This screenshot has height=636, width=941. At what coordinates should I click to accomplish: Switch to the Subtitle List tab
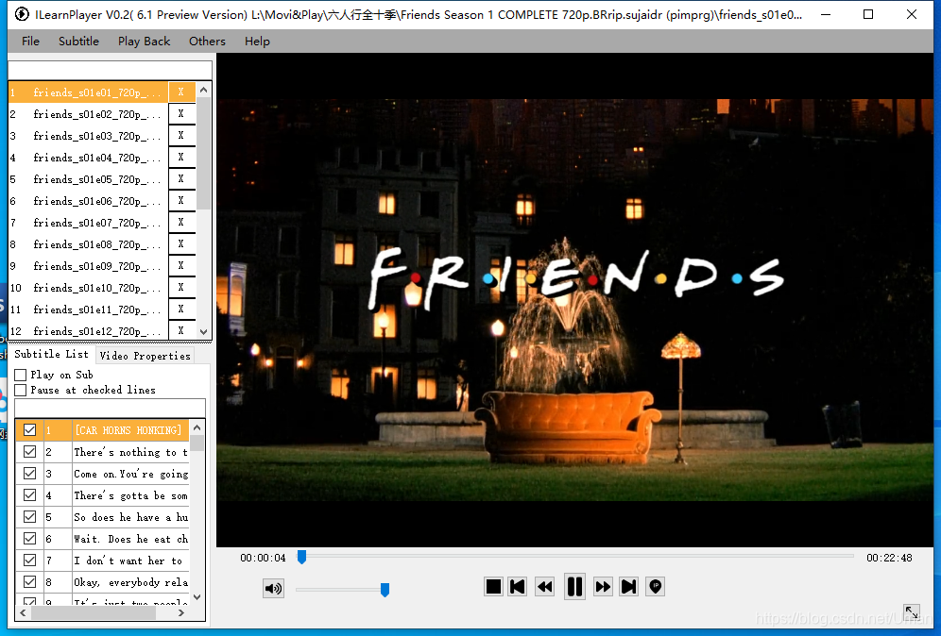[x=52, y=354]
